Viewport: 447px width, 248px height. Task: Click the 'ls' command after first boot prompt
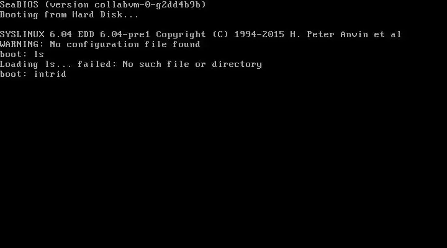point(38,55)
